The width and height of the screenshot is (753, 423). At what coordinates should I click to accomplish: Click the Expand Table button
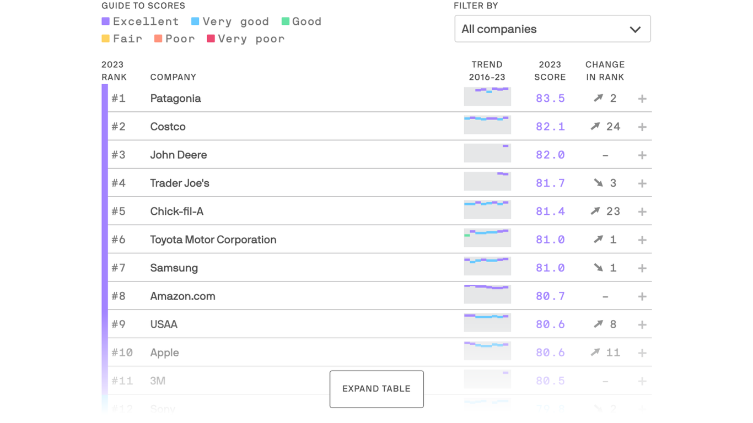376,389
